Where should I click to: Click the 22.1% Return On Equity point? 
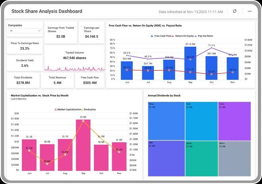point(127,70)
